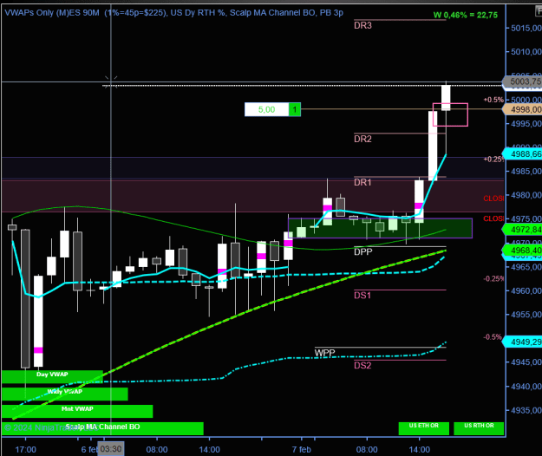Click the 7 feb date label on time axis
This screenshot has height=456, width=542.
[x=302, y=449]
